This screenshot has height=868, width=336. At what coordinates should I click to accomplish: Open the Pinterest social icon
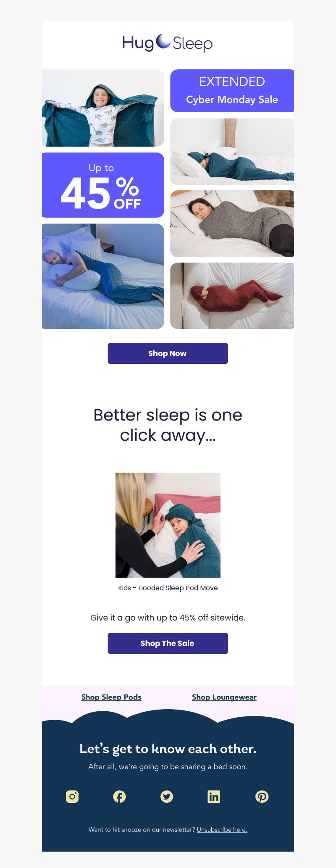pyautogui.click(x=262, y=797)
